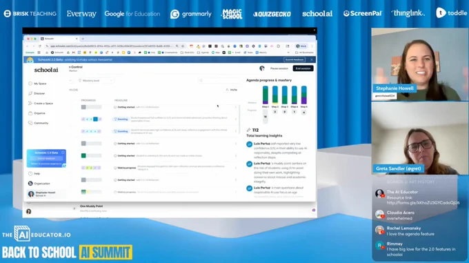
Task: Click the 112 total learning insights icon
Action: click(248, 130)
